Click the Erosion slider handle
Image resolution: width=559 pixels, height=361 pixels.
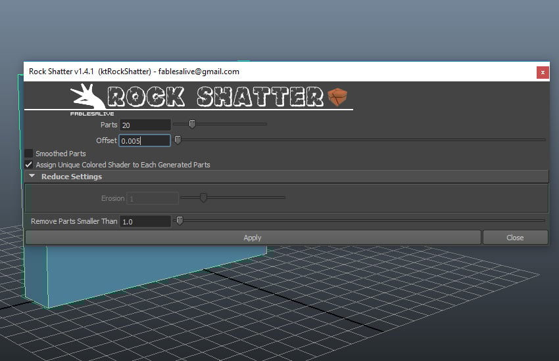pos(203,198)
